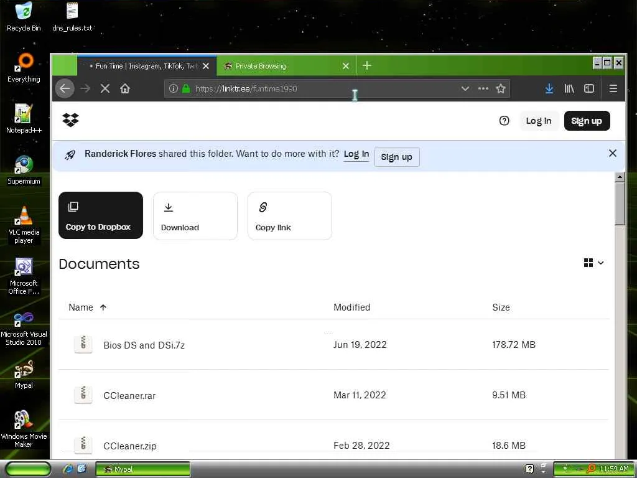Click Log in button in Dropbox header
Screen dimensions: 637x478
(539, 121)
